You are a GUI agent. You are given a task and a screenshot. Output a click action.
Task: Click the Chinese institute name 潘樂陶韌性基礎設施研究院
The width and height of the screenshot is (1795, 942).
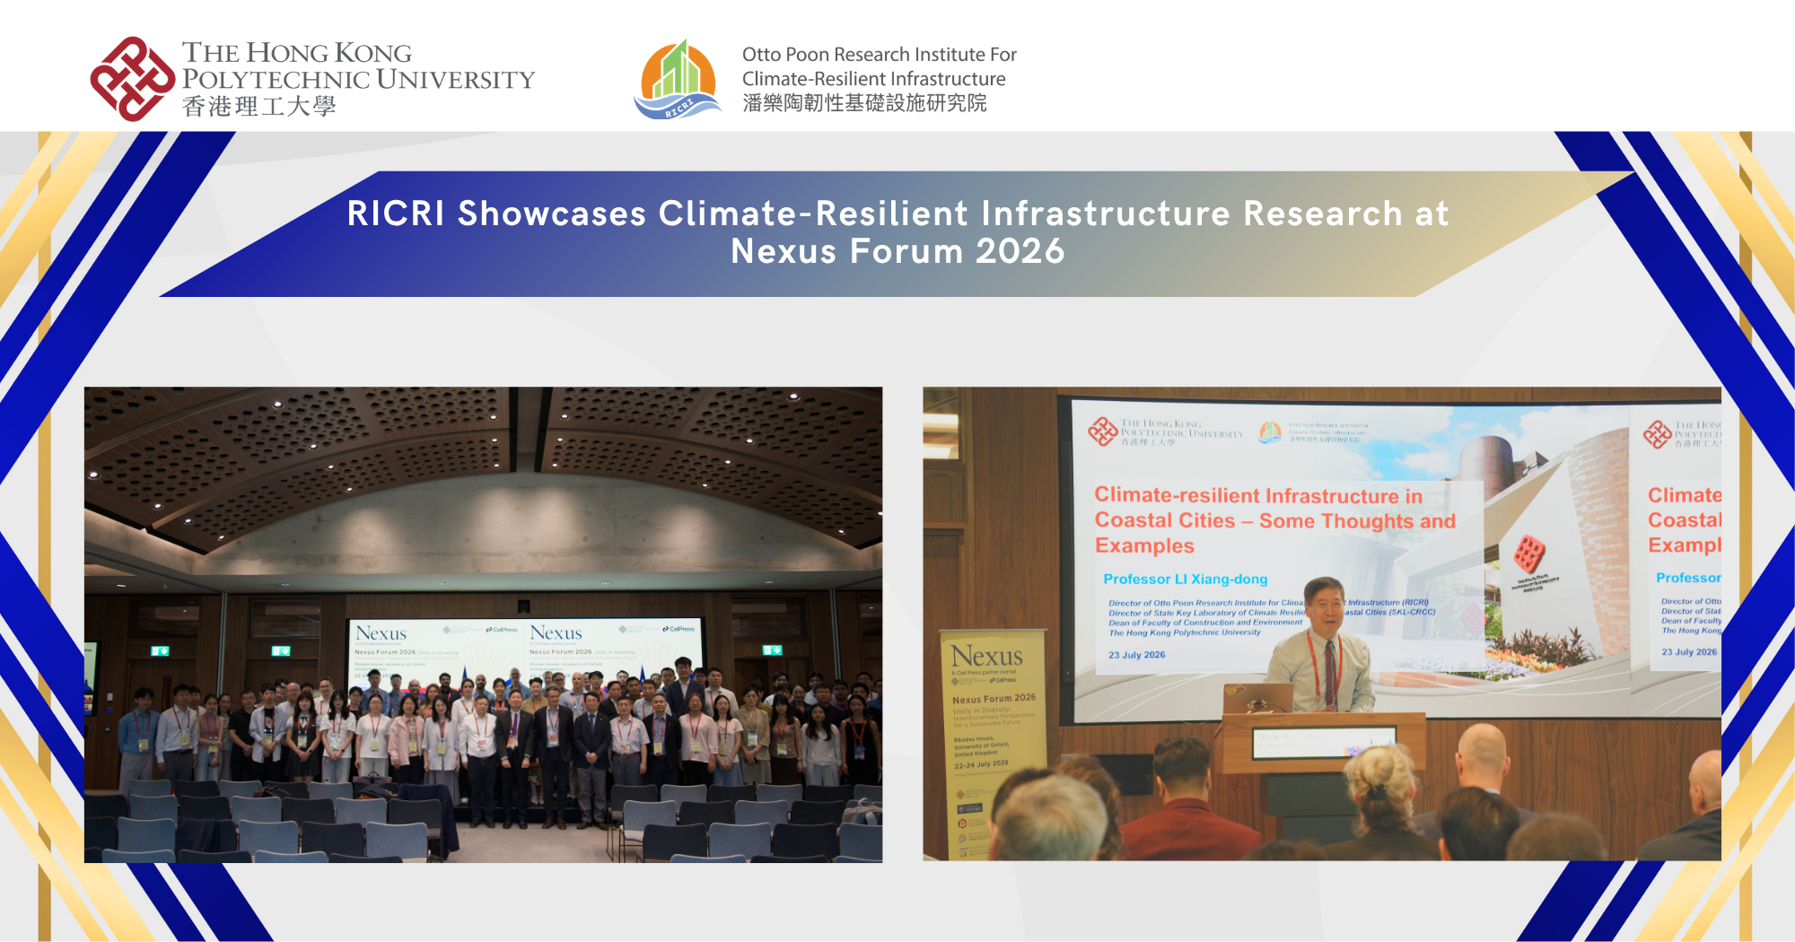tap(864, 103)
